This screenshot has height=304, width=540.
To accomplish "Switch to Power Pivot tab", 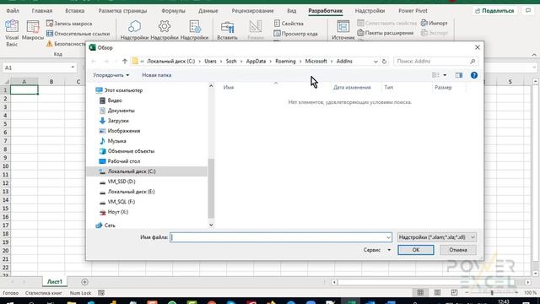I will 413,11.
